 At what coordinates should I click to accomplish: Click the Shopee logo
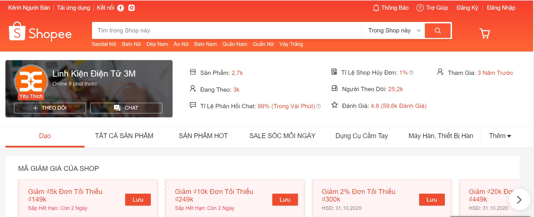tap(40, 31)
